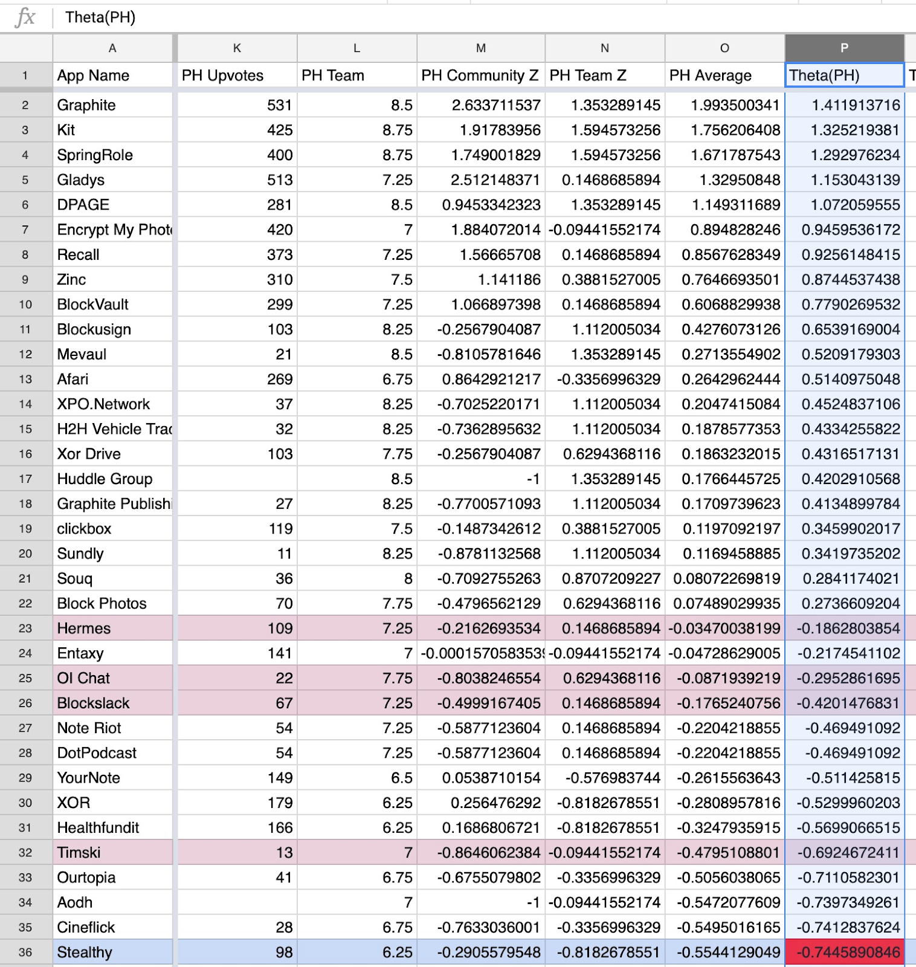Screen dimensions: 916x967
Task: Select column A header
Action: tap(113, 48)
